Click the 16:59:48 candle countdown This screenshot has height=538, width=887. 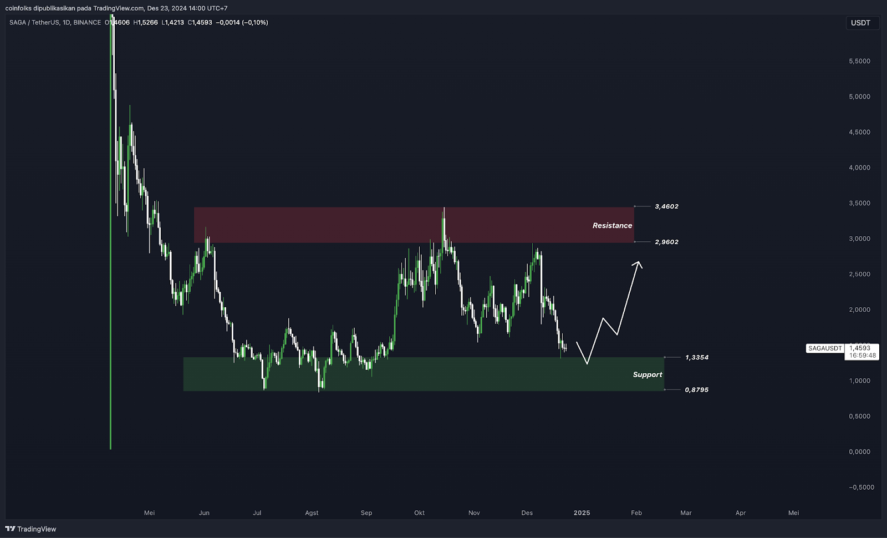[x=863, y=356]
